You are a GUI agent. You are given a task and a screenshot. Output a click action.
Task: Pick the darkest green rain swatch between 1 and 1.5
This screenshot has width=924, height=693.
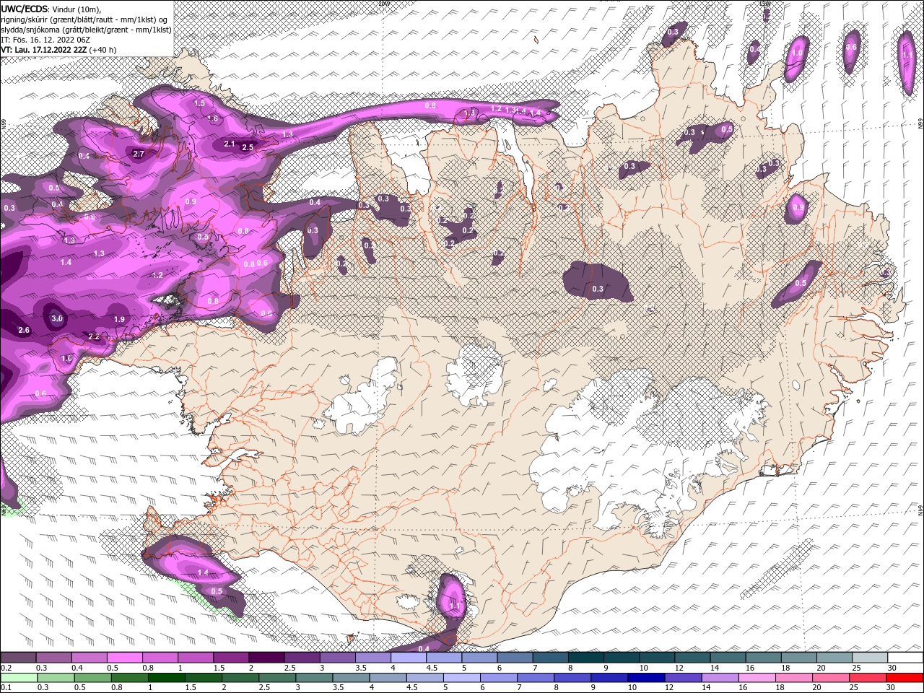coord(166,678)
